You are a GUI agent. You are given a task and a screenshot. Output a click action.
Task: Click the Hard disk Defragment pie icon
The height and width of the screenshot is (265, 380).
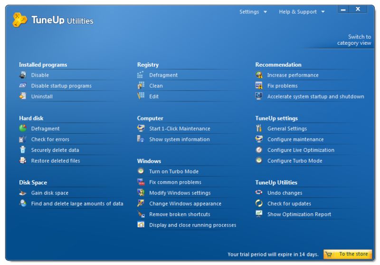(x=23, y=128)
